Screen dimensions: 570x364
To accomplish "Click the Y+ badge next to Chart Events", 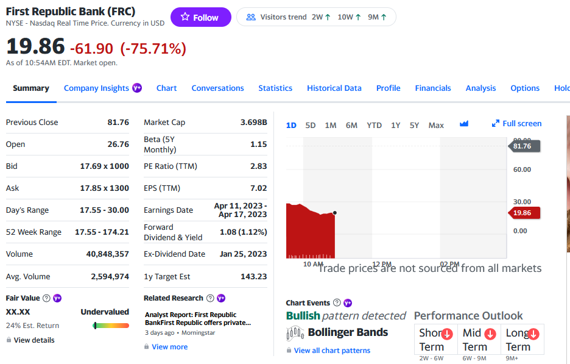I will (x=348, y=302).
